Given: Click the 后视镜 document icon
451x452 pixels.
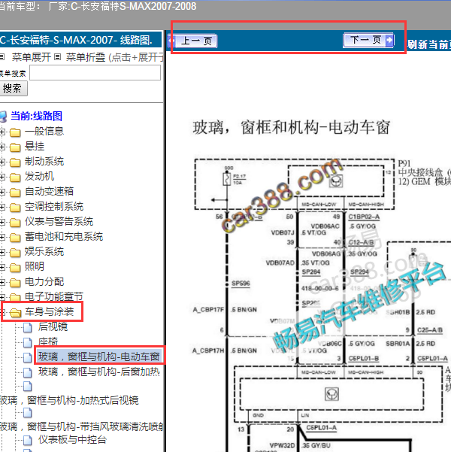Looking at the screenshot, I should (27, 327).
